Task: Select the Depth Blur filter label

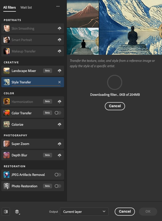Action: [x=19, y=155]
